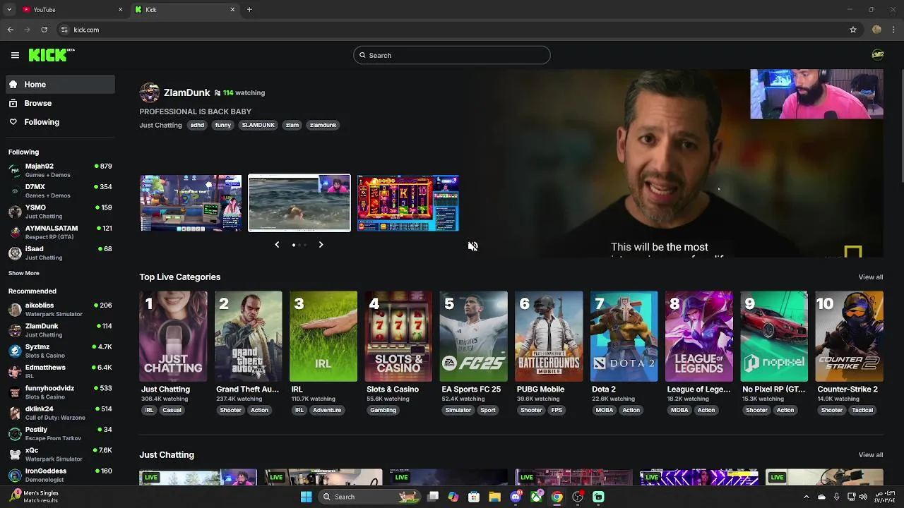Click Tactical tag under Counter-Strike 2
The width and height of the screenshot is (904, 508).
[862, 410]
